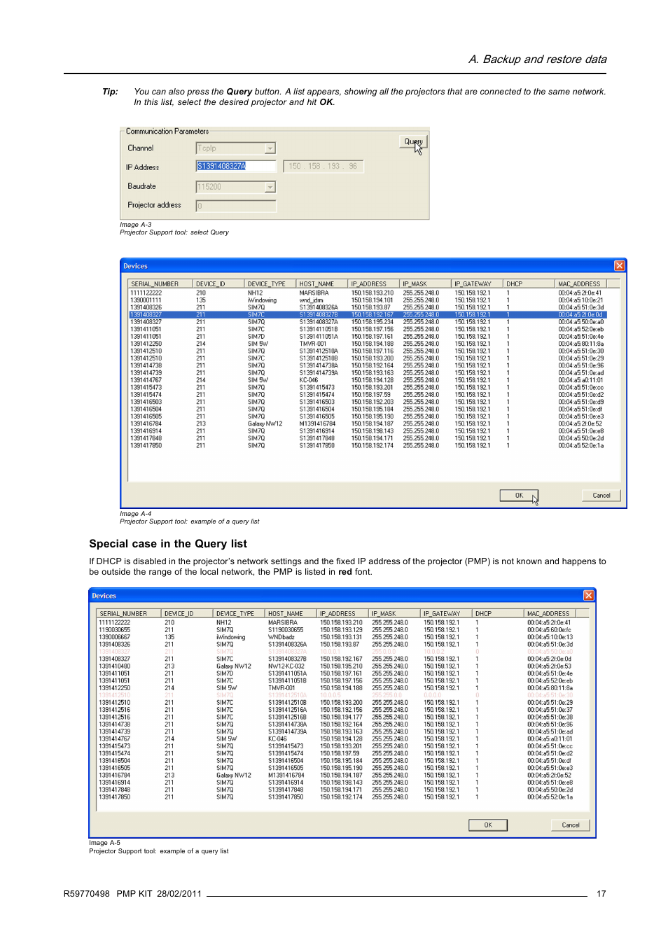This screenshot has width=668, height=945.
Task: Click the IP Address field containing S1391408327A
Action: pyautogui.click(x=236, y=166)
